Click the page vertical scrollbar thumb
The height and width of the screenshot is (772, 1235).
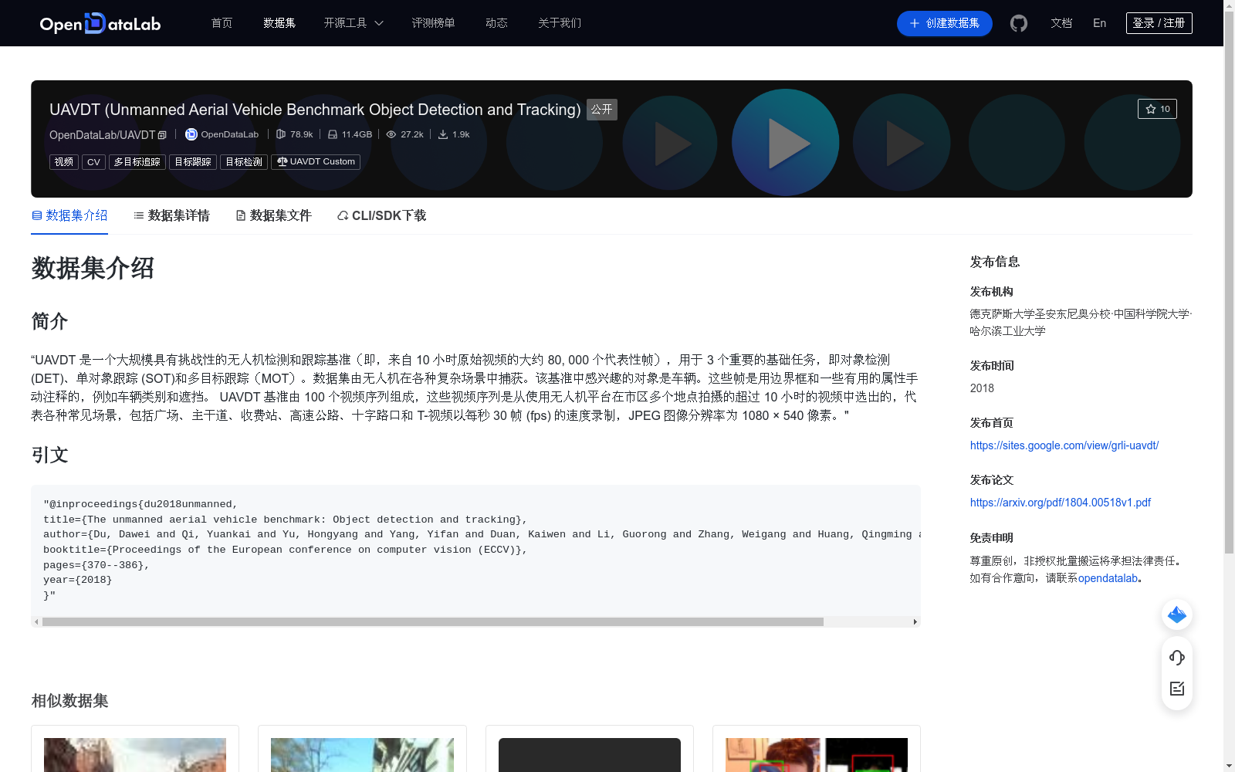1229,282
